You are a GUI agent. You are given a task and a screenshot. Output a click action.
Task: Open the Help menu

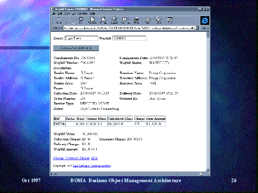click(92, 13)
